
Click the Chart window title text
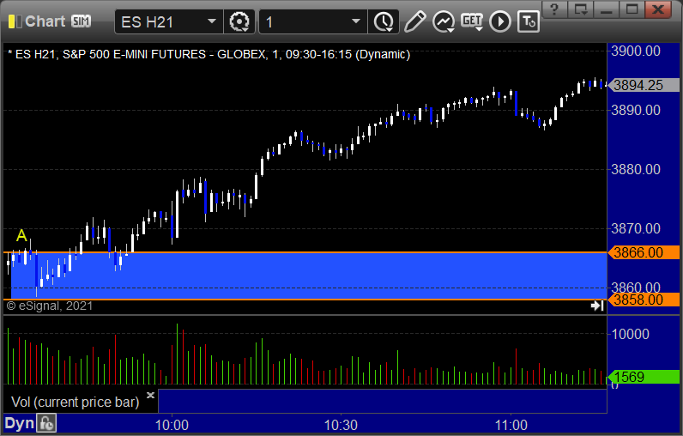coord(45,21)
